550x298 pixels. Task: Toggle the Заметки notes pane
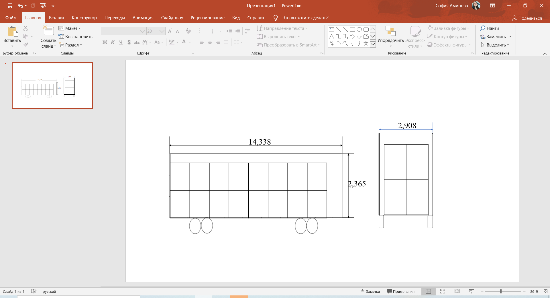coord(370,291)
